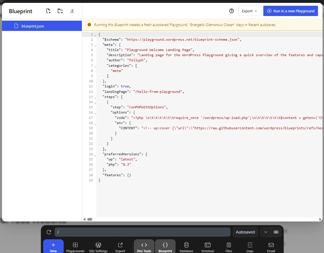Toggle Dev Tools panel
This screenshot has height=253, width=324.
tap(144, 246)
